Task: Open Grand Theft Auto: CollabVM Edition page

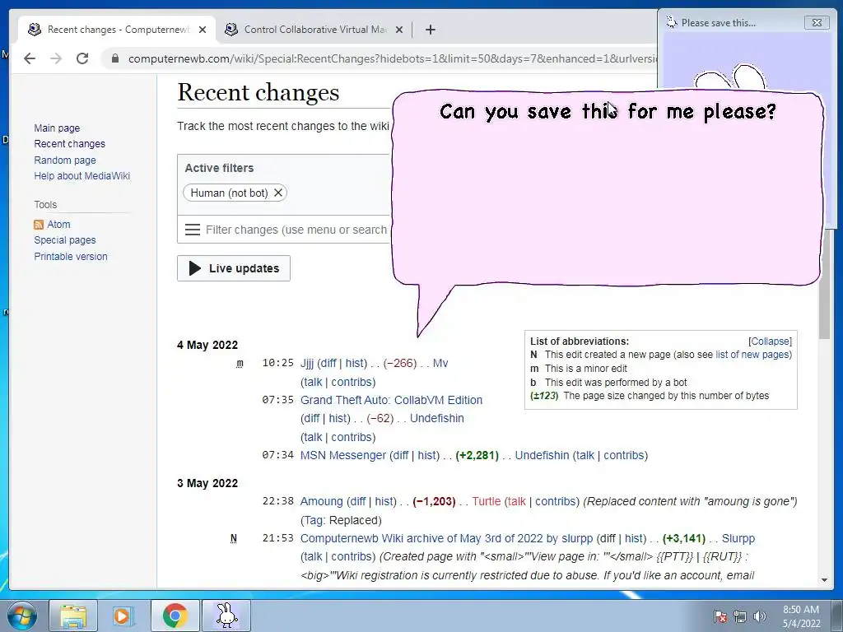Action: click(391, 400)
